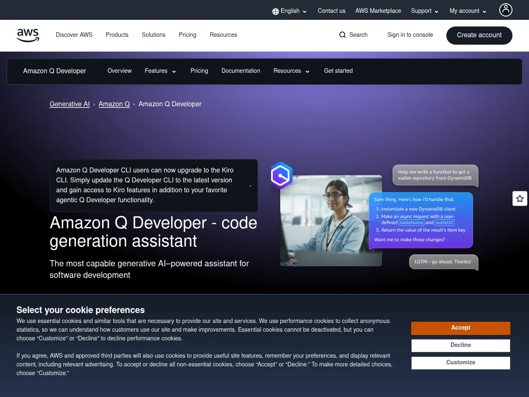Image resolution: width=529 pixels, height=397 pixels.
Task: Open the English language selector
Action: point(289,11)
